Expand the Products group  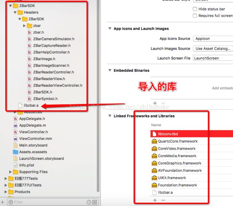point(6,192)
